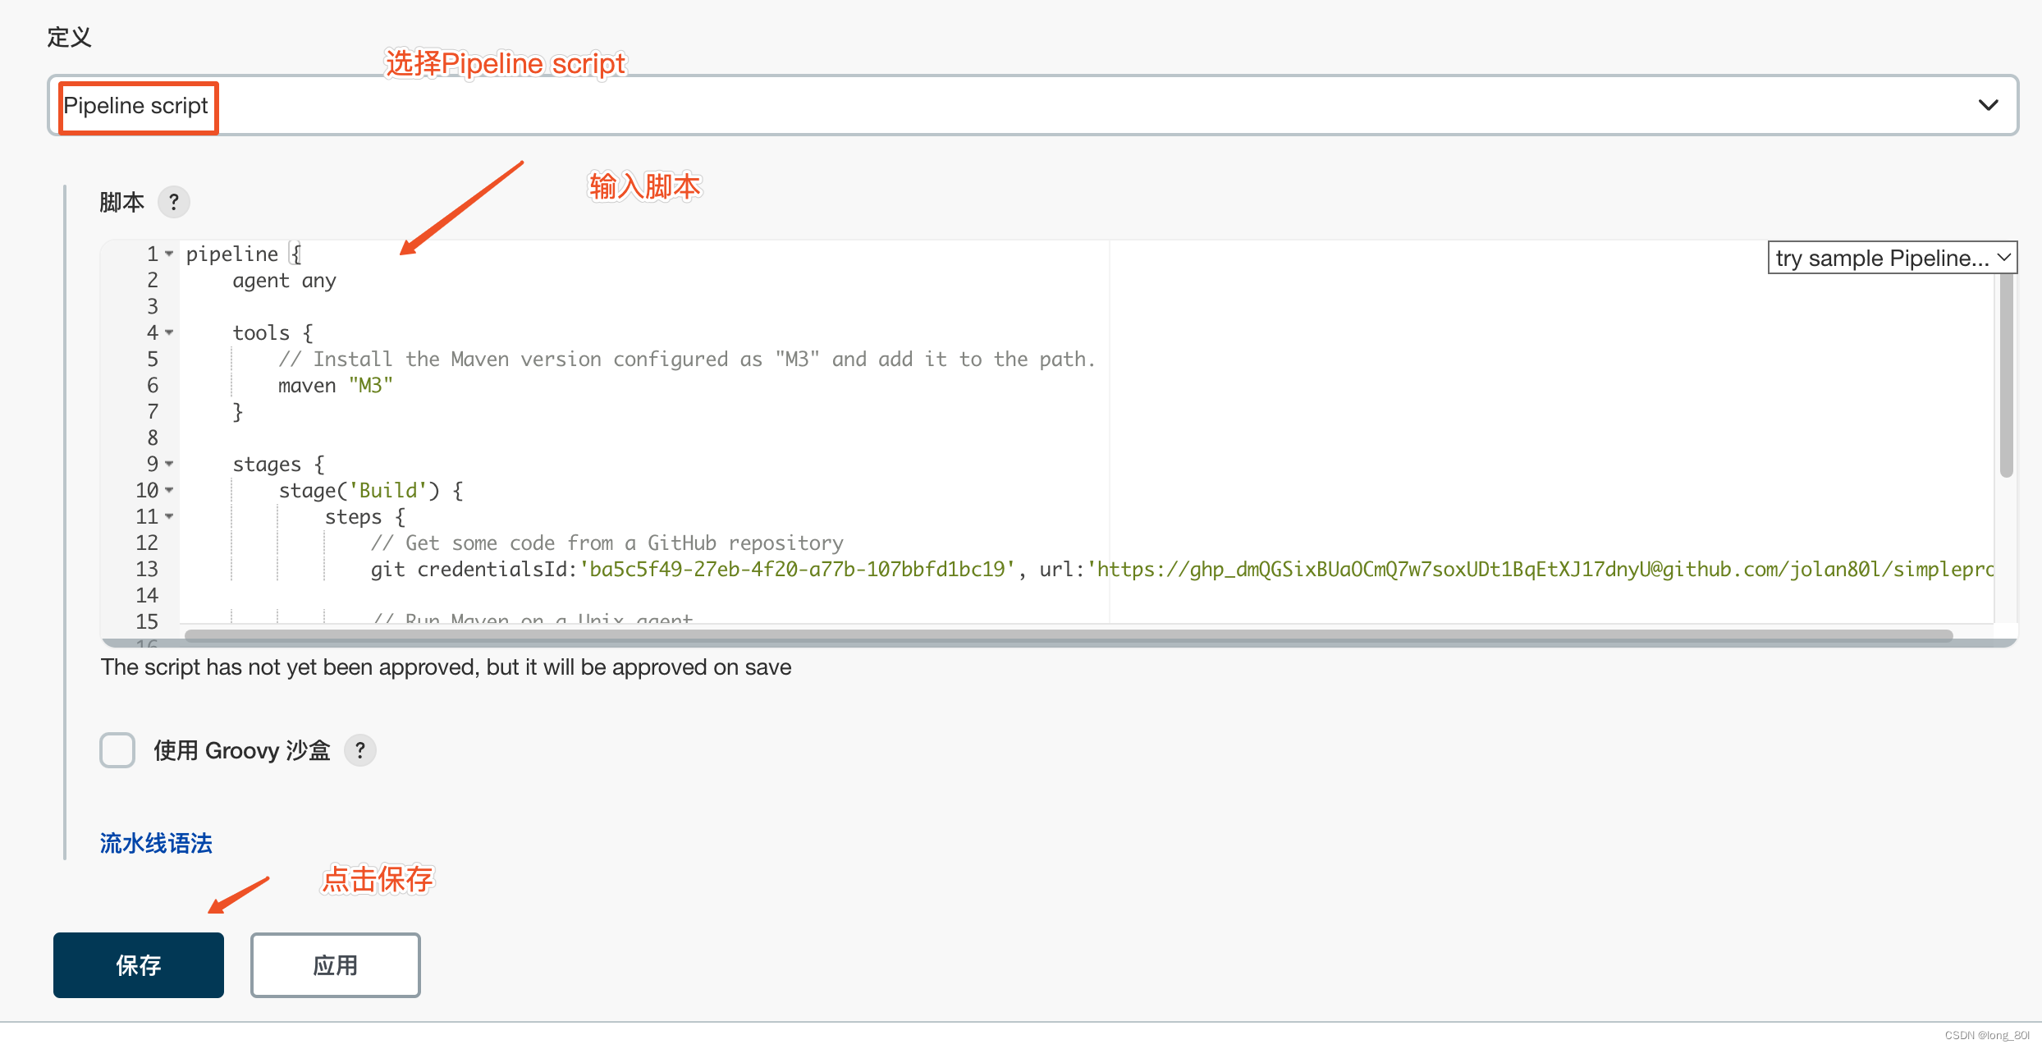Click on the agent any line
2042x1049 pixels.
coord(284,281)
